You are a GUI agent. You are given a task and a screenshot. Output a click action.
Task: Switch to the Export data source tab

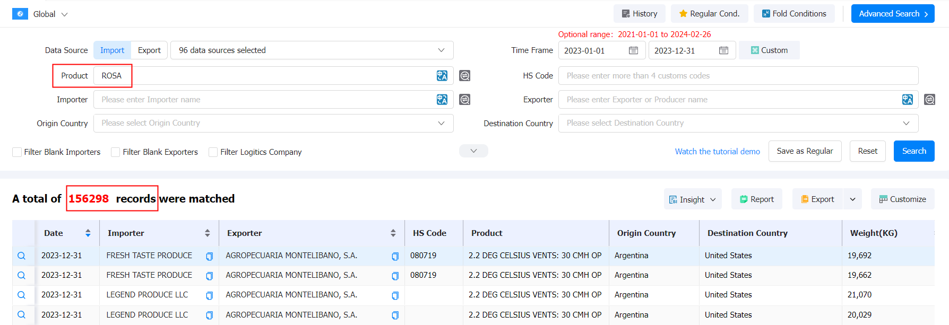point(149,50)
